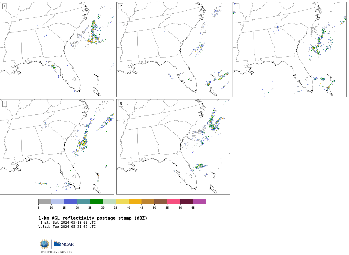Click the colorbar tick label 65

193,208
